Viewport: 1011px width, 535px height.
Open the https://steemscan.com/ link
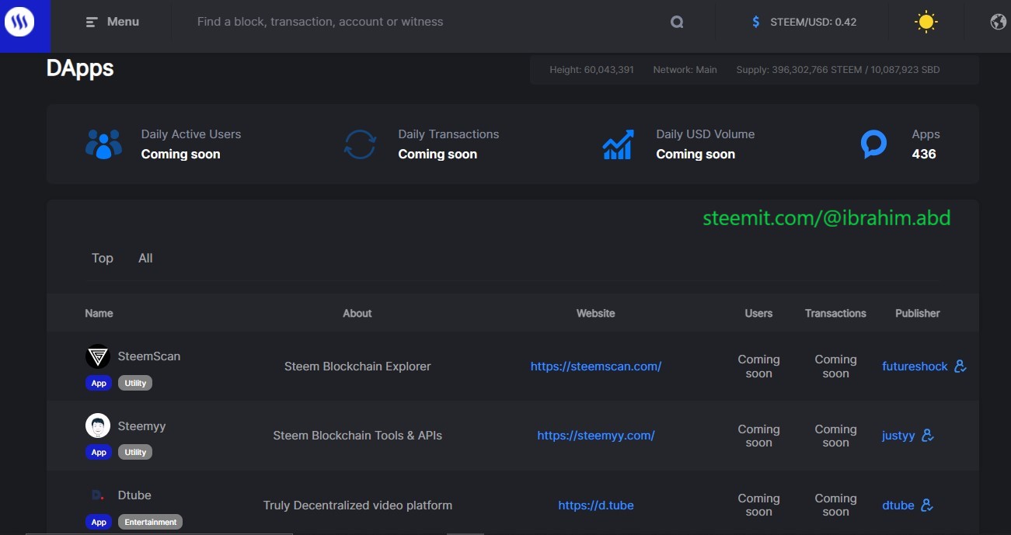pos(596,367)
